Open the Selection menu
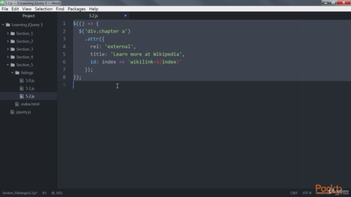351x197 pixels. pyautogui.click(x=43, y=9)
